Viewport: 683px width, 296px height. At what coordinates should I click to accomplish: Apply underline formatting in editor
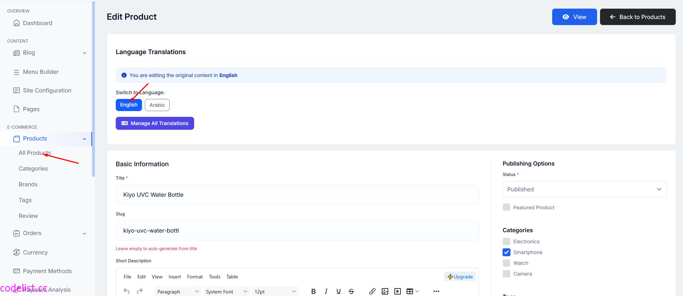339,291
